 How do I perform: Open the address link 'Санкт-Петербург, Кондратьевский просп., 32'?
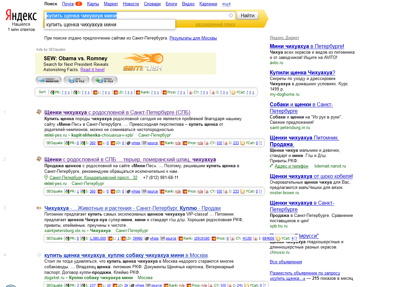click(x=93, y=178)
